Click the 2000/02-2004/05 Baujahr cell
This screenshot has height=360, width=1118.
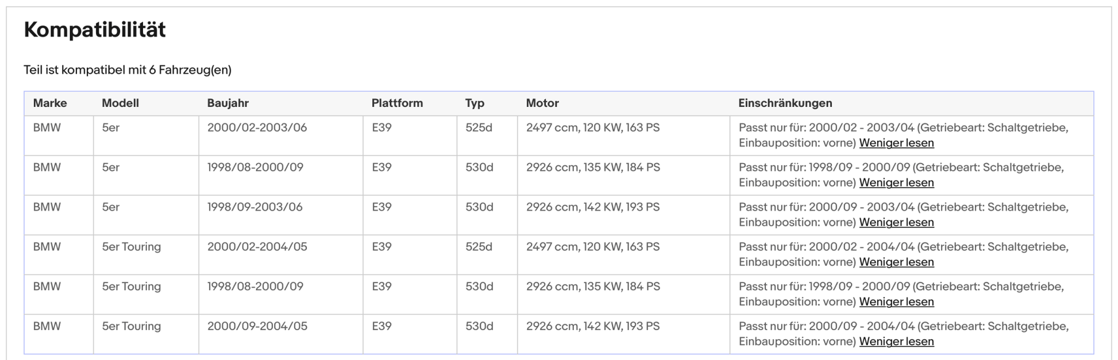tap(257, 247)
